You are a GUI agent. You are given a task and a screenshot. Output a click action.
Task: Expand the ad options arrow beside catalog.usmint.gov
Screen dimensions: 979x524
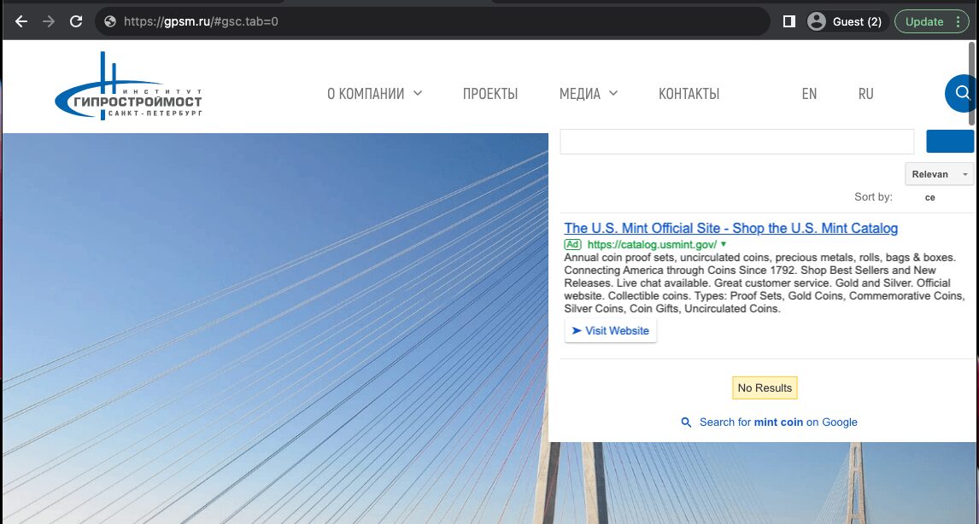pyautogui.click(x=723, y=244)
